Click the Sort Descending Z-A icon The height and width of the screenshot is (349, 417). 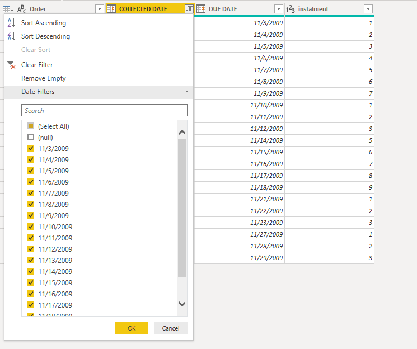11,36
